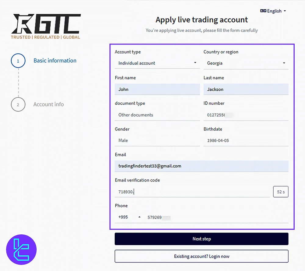Screen dimensions: 305x271
Task: Click the Email verification code field
Action: [x=192, y=192]
